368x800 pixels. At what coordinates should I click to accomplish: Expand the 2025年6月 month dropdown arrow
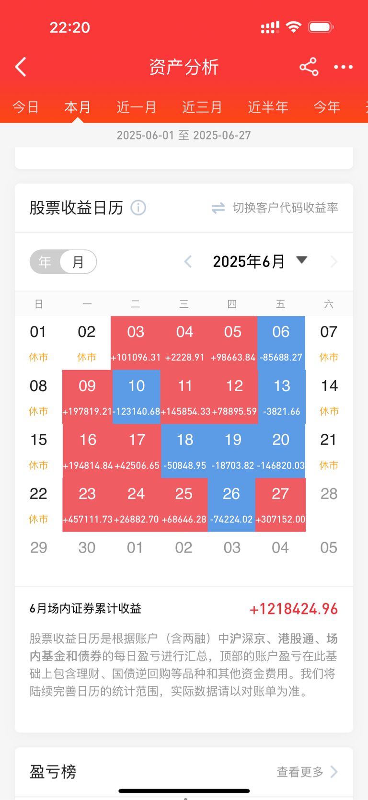(301, 260)
